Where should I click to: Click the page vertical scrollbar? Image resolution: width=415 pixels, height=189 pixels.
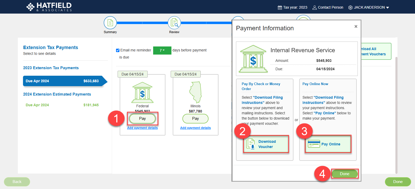[396, 115]
